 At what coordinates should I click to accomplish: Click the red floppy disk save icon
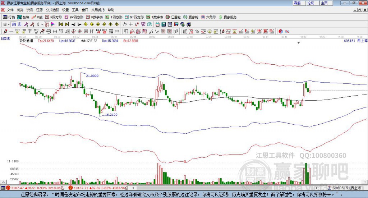click(x=176, y=24)
